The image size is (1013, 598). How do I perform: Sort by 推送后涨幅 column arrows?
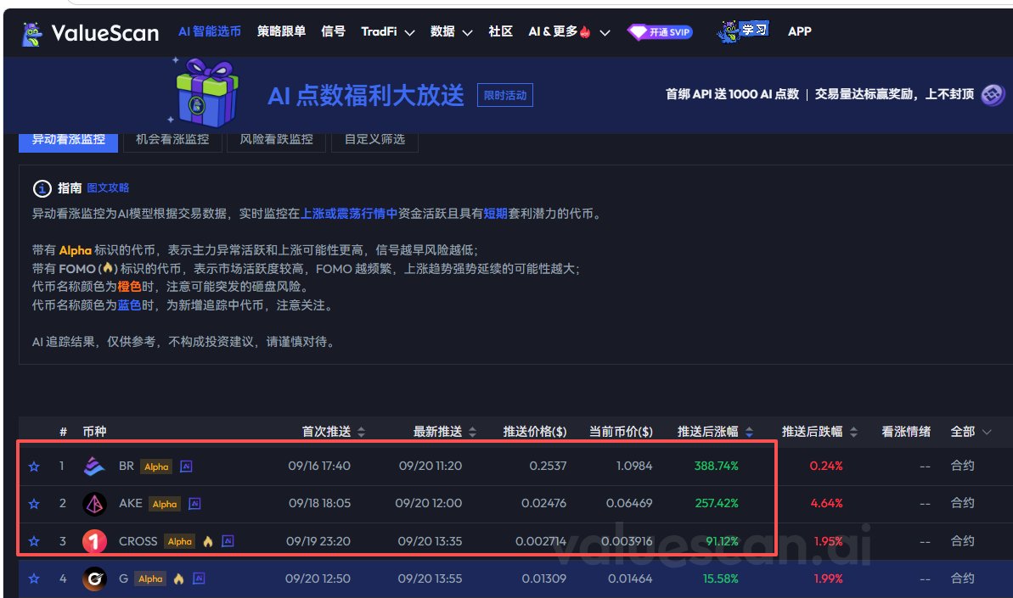pos(749,433)
